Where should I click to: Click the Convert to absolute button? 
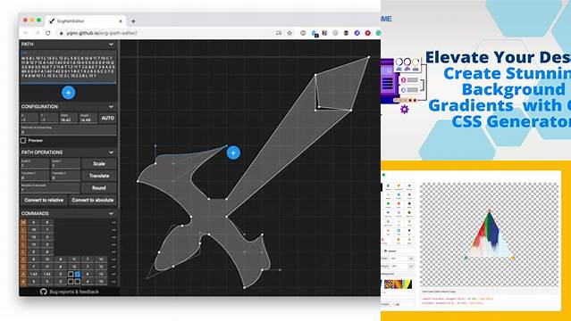(x=93, y=200)
